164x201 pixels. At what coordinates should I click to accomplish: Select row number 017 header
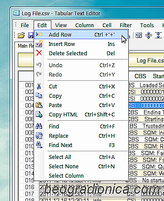pos(30,194)
